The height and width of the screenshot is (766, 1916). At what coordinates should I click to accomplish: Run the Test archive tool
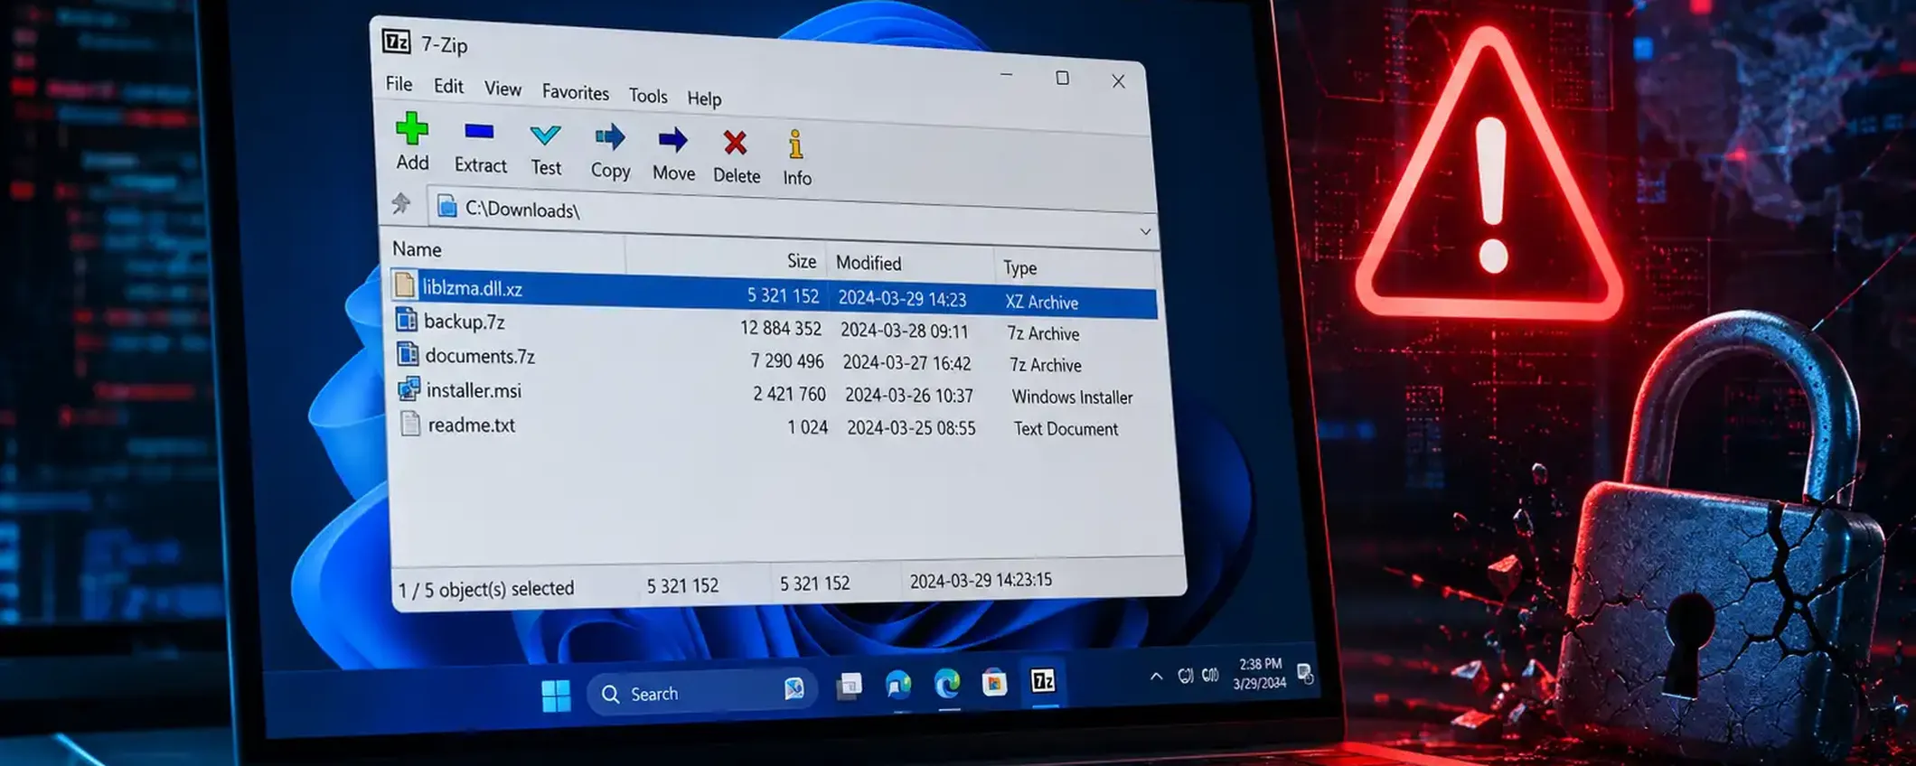pyautogui.click(x=545, y=135)
